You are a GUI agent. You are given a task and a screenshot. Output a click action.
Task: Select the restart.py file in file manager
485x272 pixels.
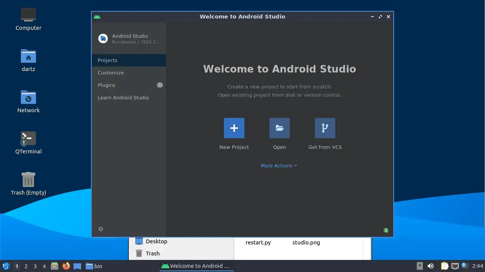(x=258, y=243)
